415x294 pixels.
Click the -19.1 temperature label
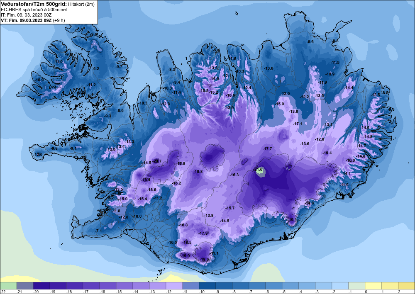click(x=293, y=220)
